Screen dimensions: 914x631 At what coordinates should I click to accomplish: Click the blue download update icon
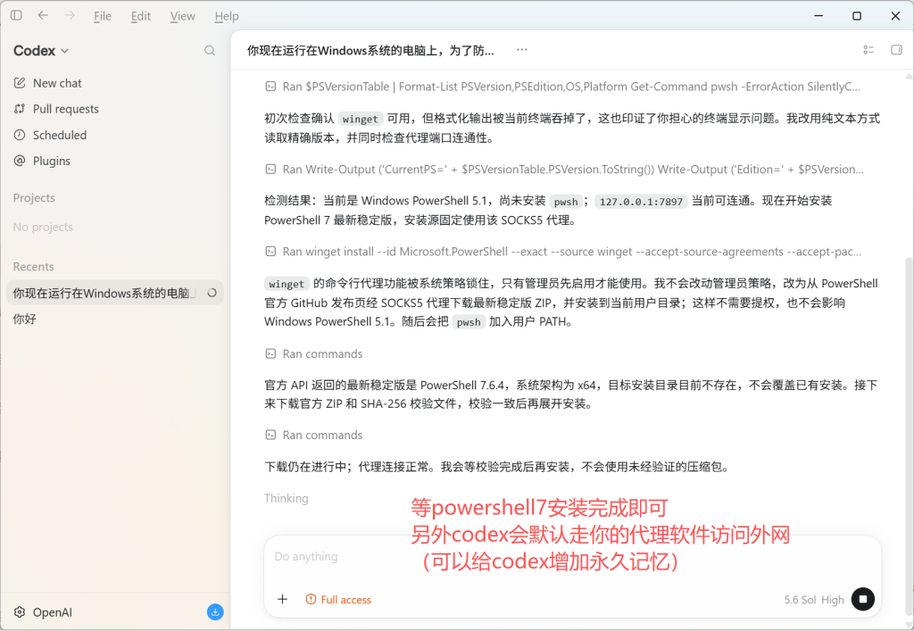coord(215,611)
